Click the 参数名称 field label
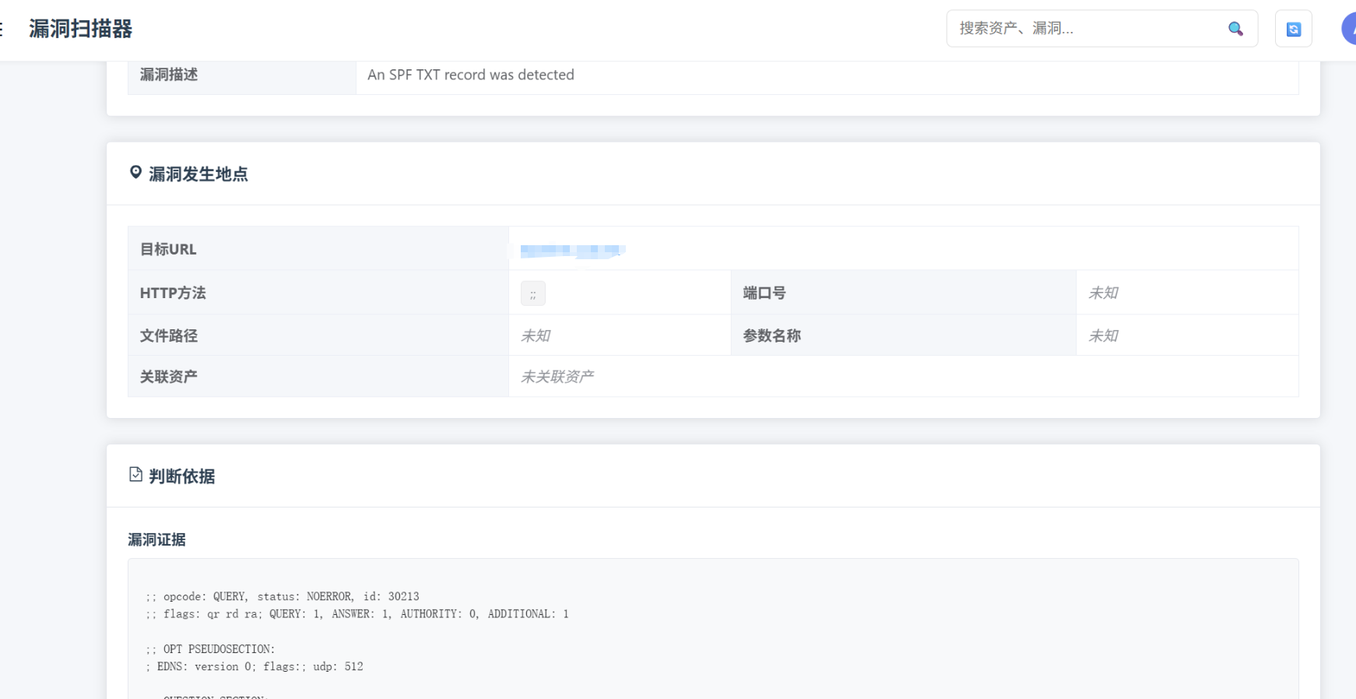The image size is (1356, 699). pos(771,335)
